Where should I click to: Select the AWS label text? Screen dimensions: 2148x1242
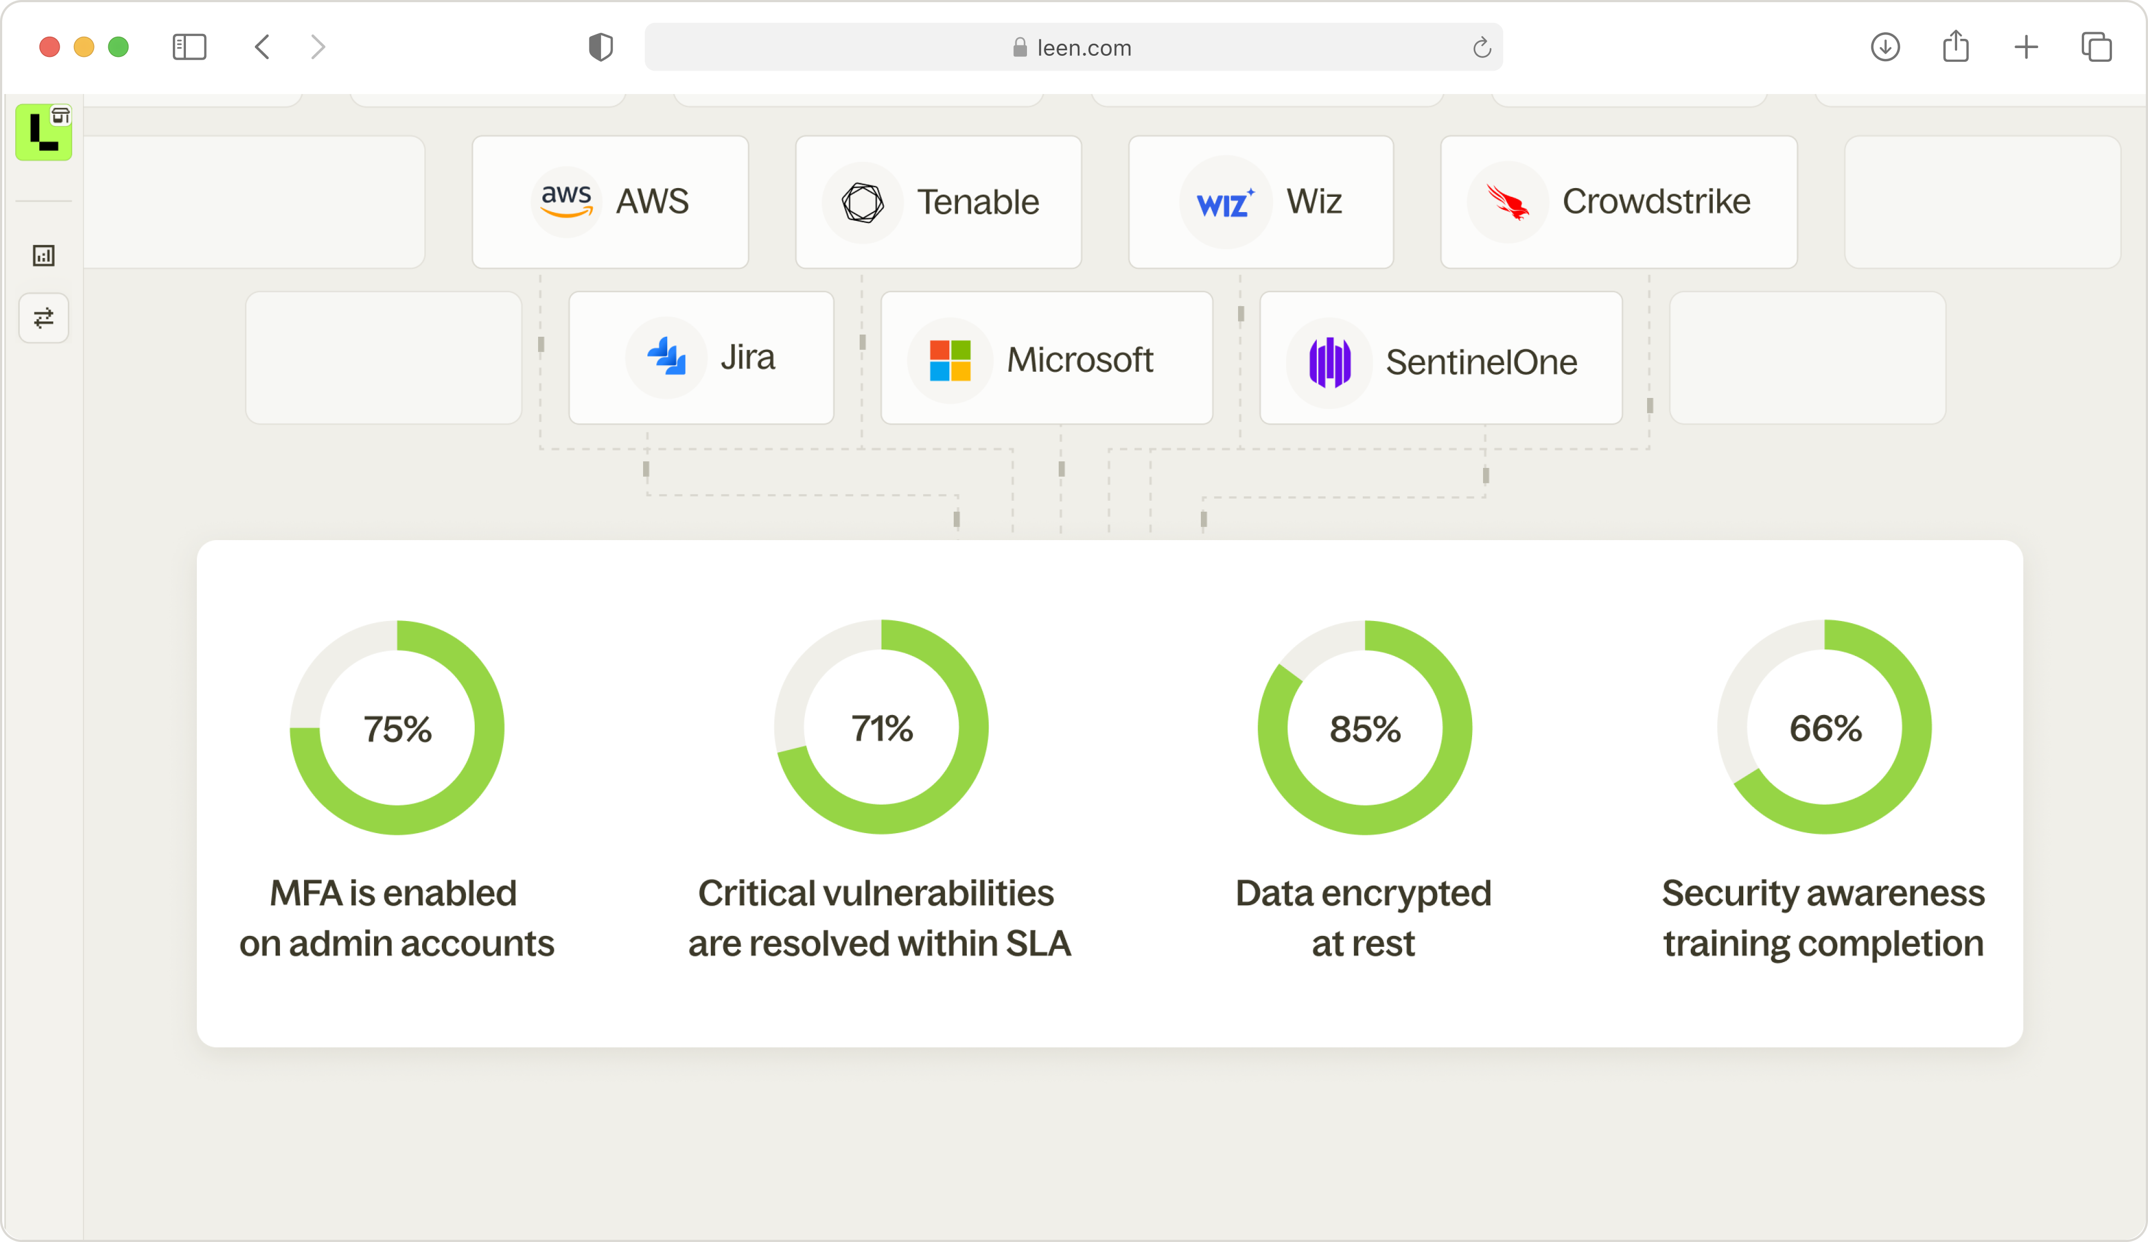pyautogui.click(x=652, y=202)
